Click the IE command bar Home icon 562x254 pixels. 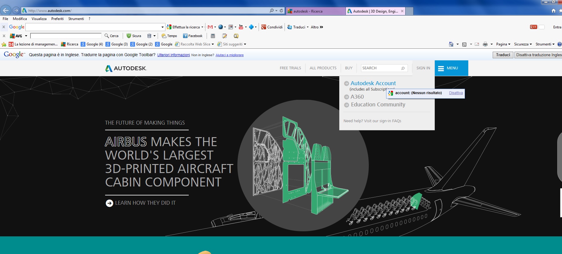coord(451,44)
